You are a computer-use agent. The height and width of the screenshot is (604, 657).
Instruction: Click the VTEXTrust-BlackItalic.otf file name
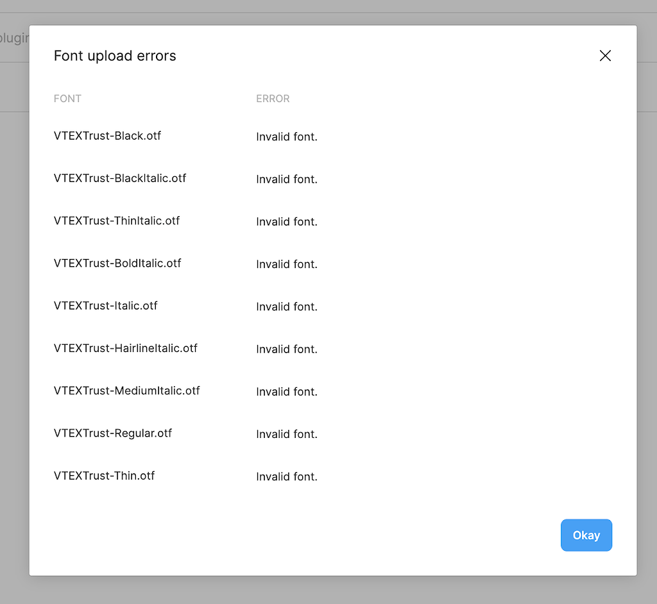[120, 178]
